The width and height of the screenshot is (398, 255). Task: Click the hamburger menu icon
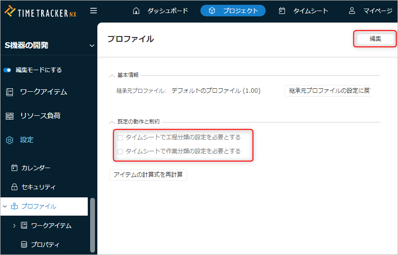[94, 11]
